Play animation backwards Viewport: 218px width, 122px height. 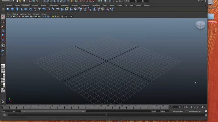(x=191, y=107)
